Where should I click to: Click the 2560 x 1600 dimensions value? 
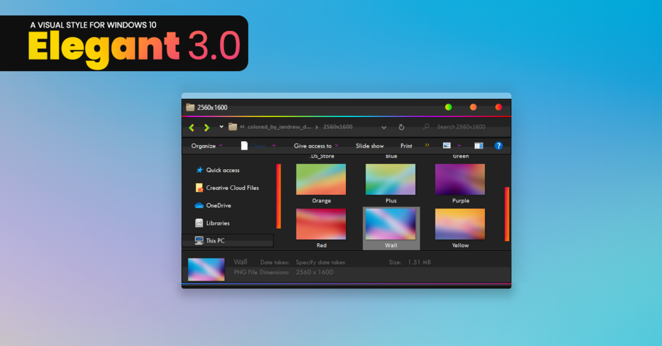point(315,272)
